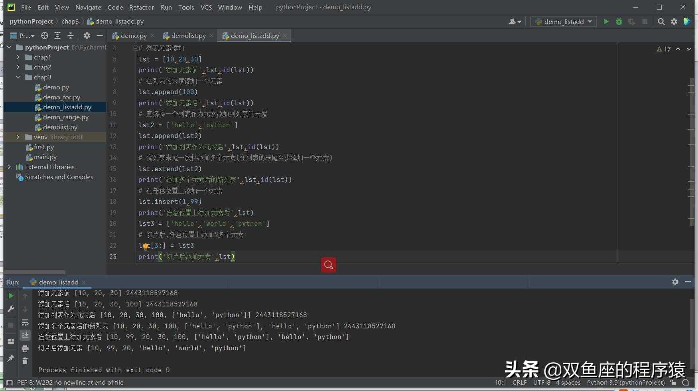The width and height of the screenshot is (698, 391).
Task: Toggle tool window bars at status bar corner
Action: point(10,383)
